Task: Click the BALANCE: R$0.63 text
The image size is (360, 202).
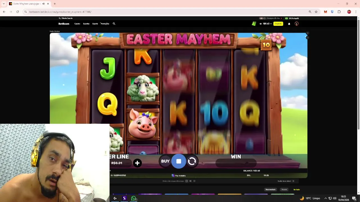Action: [251, 171]
